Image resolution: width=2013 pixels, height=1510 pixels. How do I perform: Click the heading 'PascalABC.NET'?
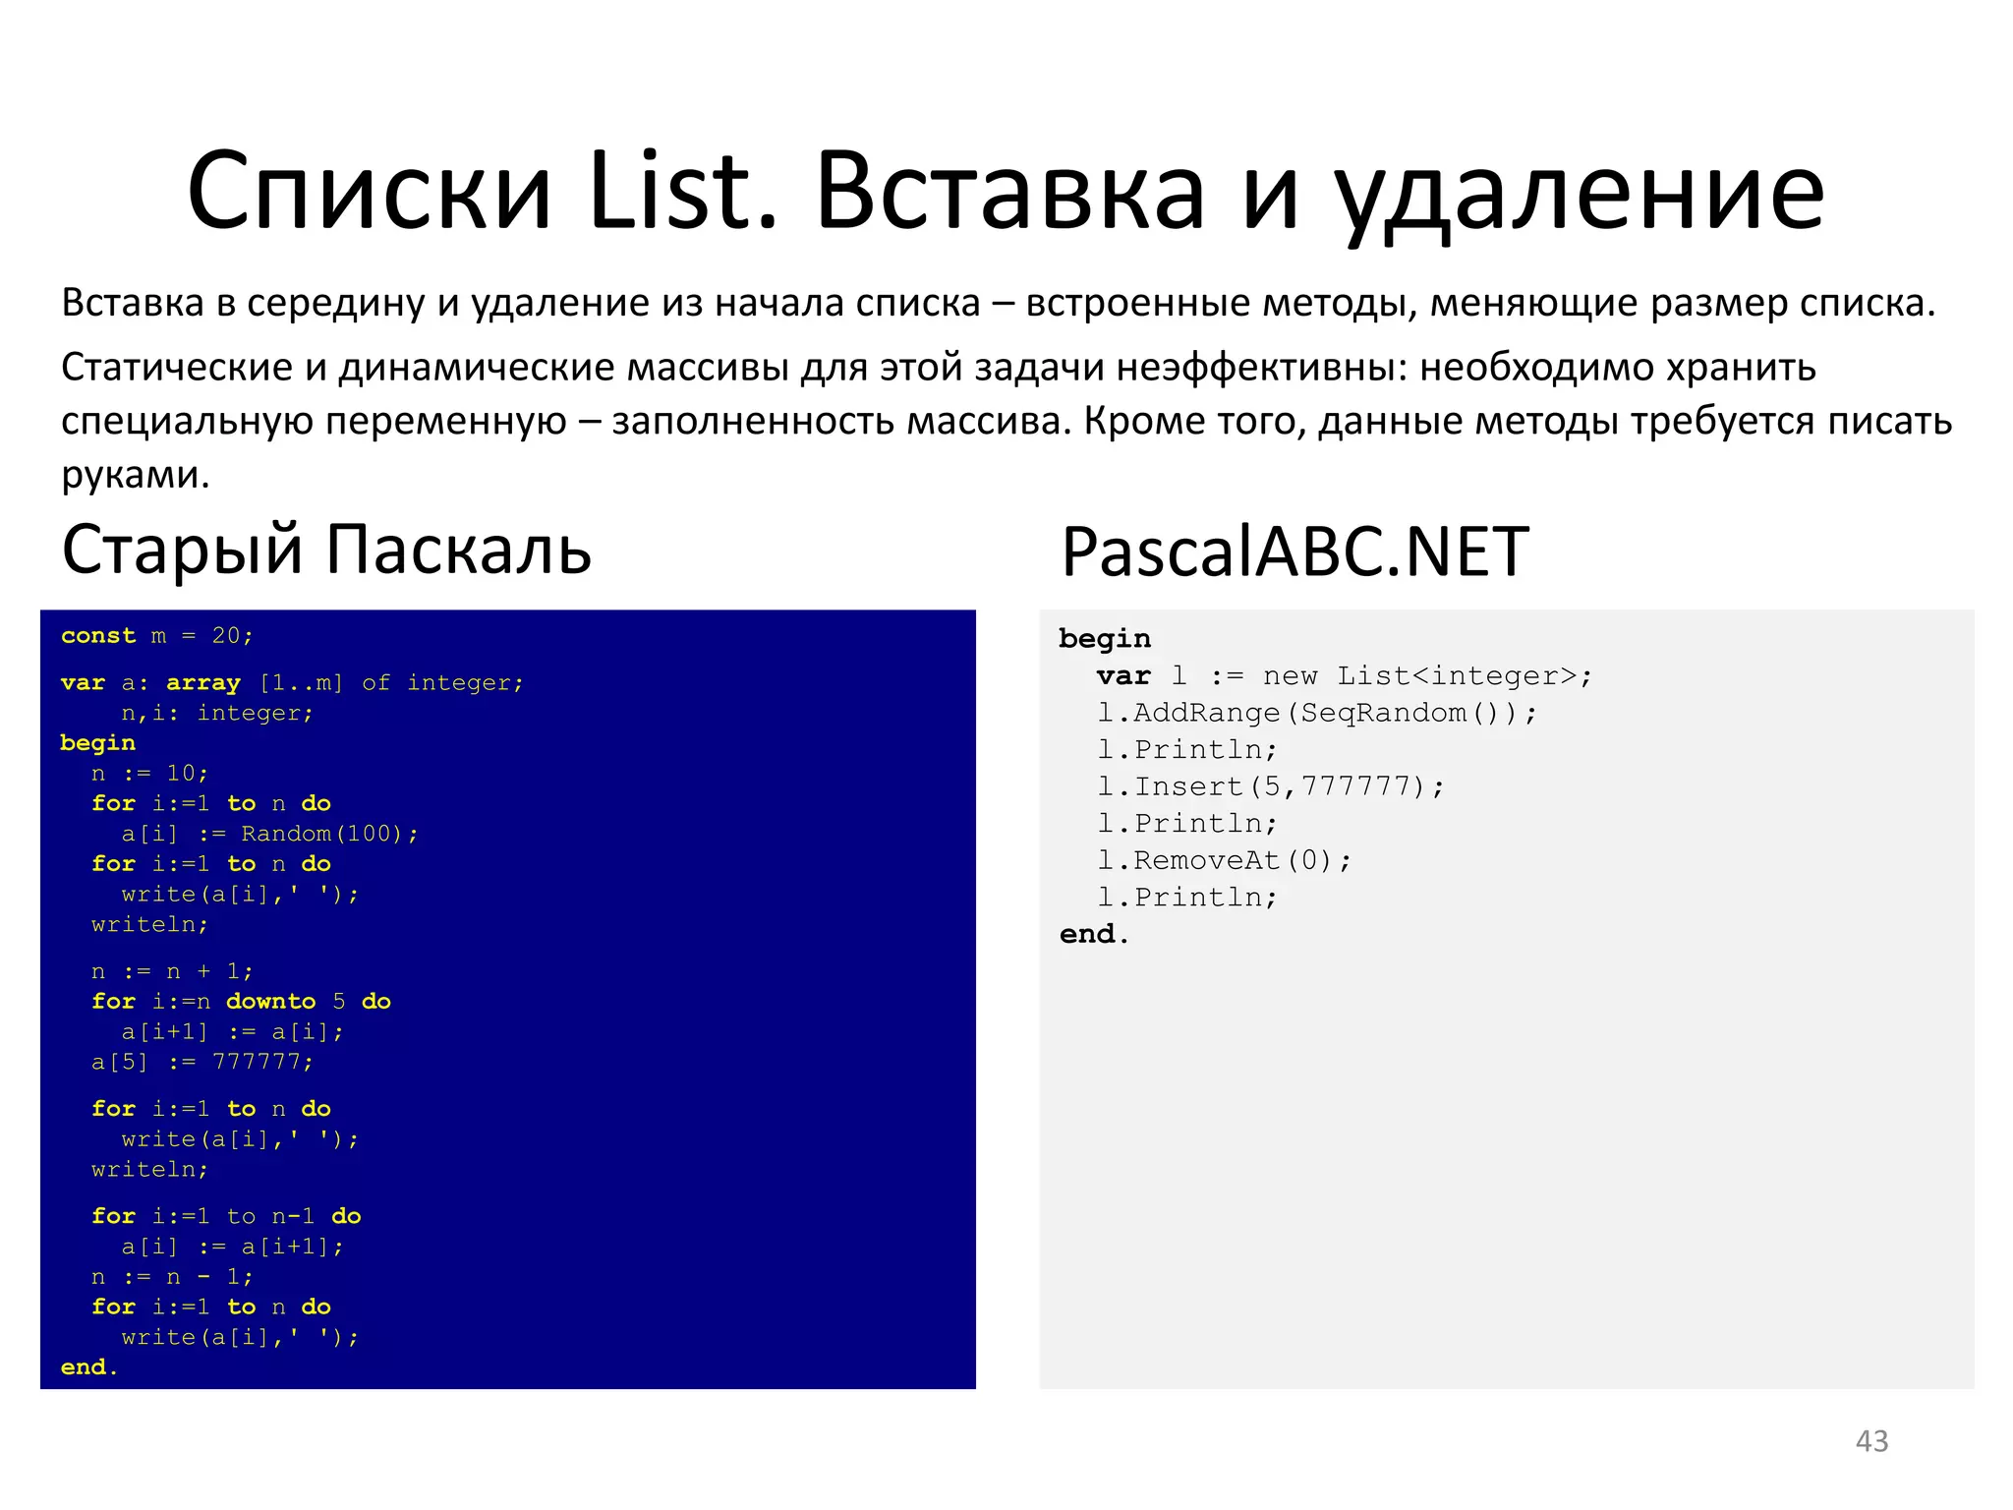point(1295,552)
